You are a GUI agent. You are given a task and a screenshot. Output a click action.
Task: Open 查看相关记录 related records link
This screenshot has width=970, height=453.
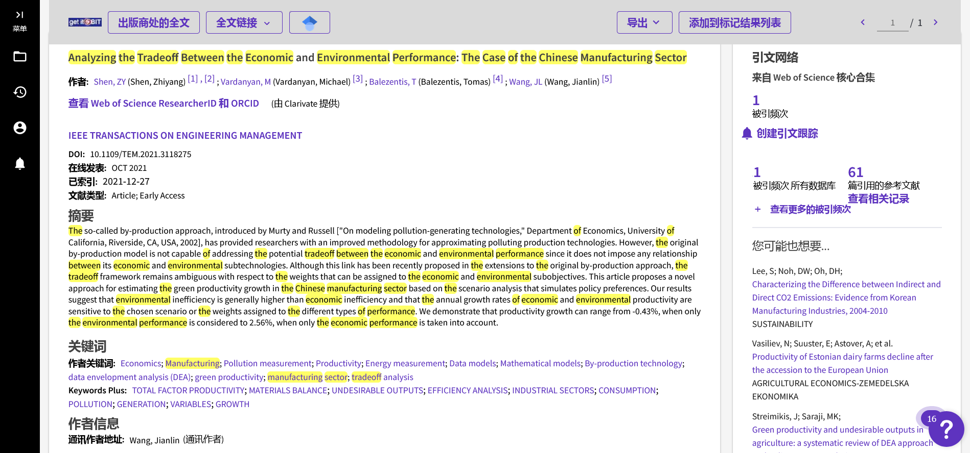(878, 199)
